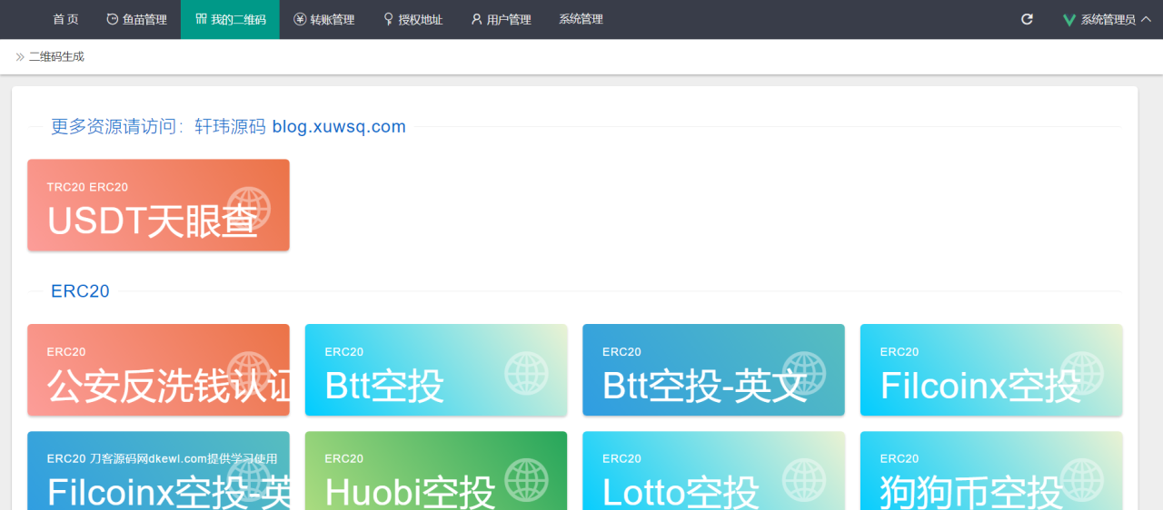The image size is (1163, 510).
Task: Open the Btt空投-英文 card
Action: point(713,369)
